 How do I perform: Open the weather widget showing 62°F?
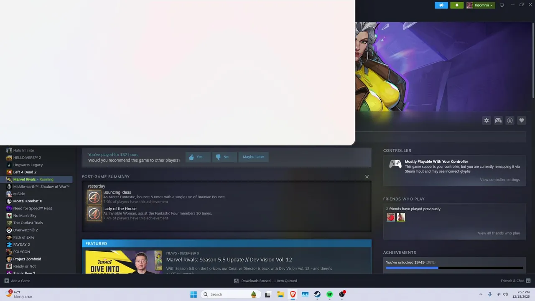click(x=19, y=294)
